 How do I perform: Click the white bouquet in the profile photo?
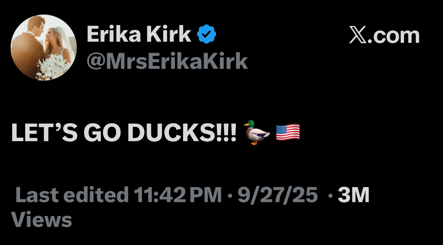pyautogui.click(x=53, y=66)
